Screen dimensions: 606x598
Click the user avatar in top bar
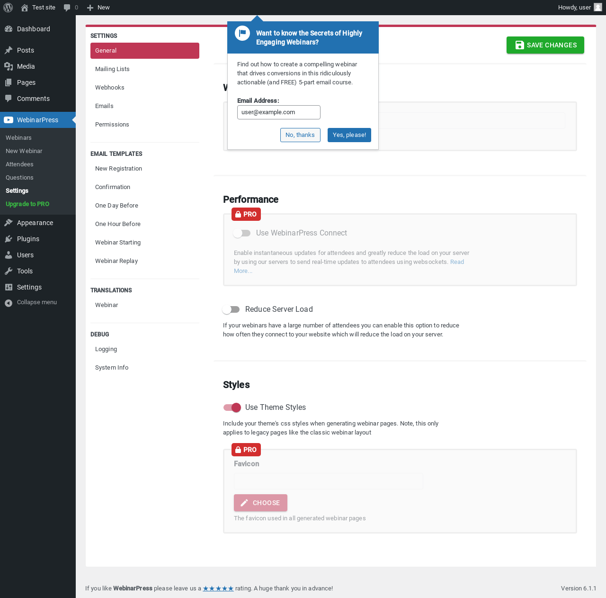pos(598,7)
